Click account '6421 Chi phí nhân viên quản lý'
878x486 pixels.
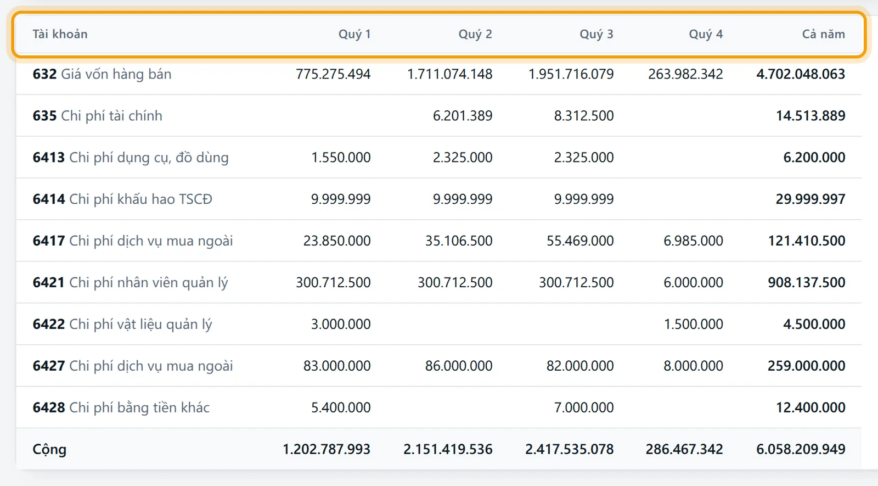pos(130,283)
